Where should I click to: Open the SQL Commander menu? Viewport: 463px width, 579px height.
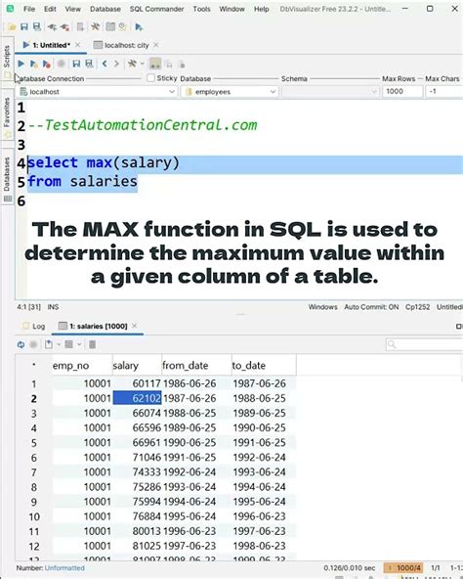[x=156, y=9]
